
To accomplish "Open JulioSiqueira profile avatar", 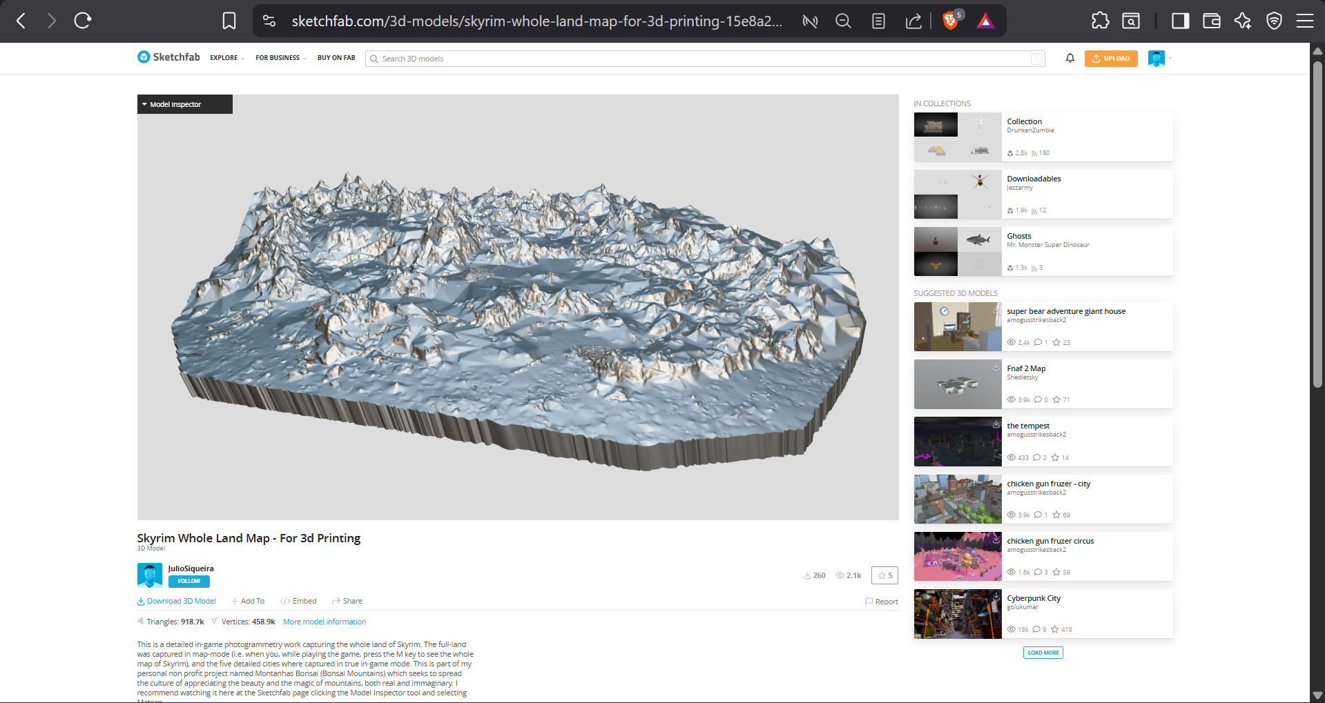I will click(150, 575).
